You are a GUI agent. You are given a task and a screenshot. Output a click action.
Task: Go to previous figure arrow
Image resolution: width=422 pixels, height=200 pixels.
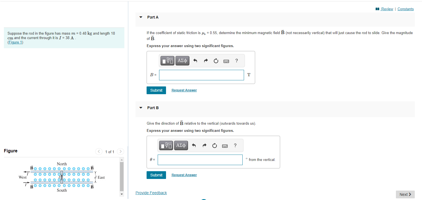99,152
